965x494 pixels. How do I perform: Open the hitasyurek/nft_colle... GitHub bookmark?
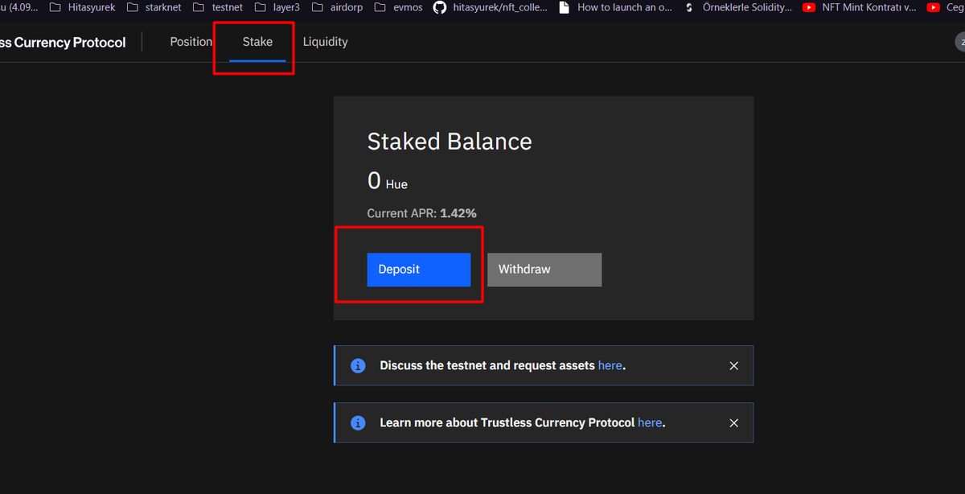point(491,7)
